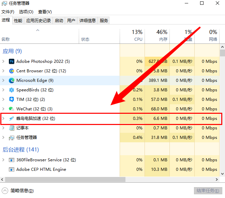This screenshot has height=198, width=225.
Task: Click the 简略信息 collapse arrow icon
Action: point(5,191)
